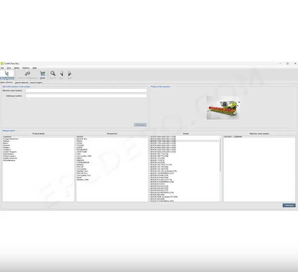Go forward with the Next arrow
Screen dimensions: 298x272
coord(69,74)
